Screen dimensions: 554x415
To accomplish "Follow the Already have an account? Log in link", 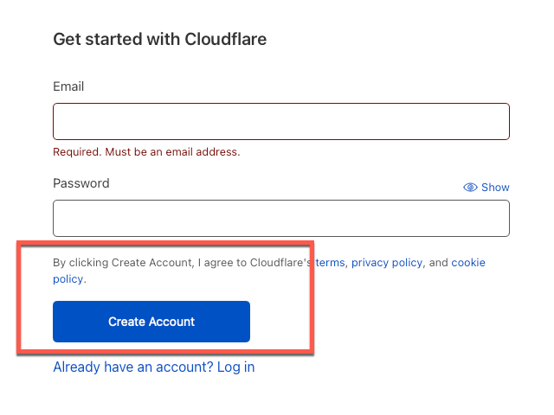I will point(154,367).
